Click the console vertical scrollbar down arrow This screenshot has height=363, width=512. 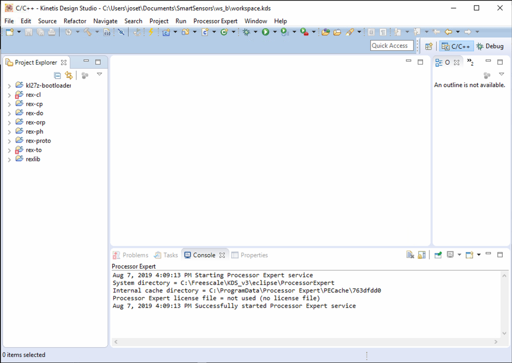click(x=504, y=333)
